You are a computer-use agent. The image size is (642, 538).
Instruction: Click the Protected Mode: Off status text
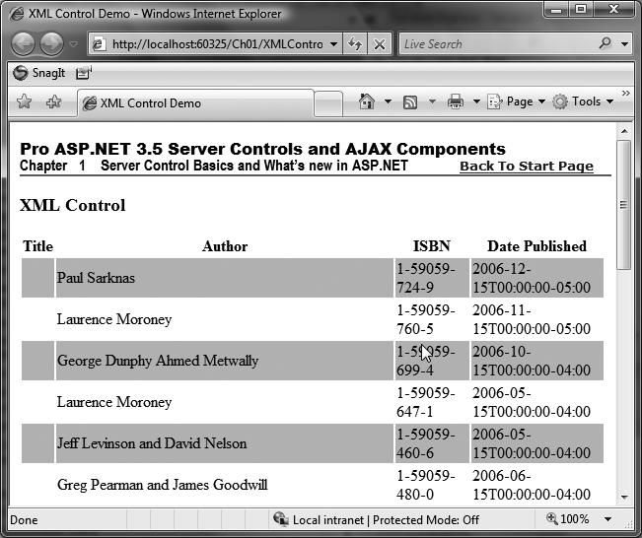[426, 520]
